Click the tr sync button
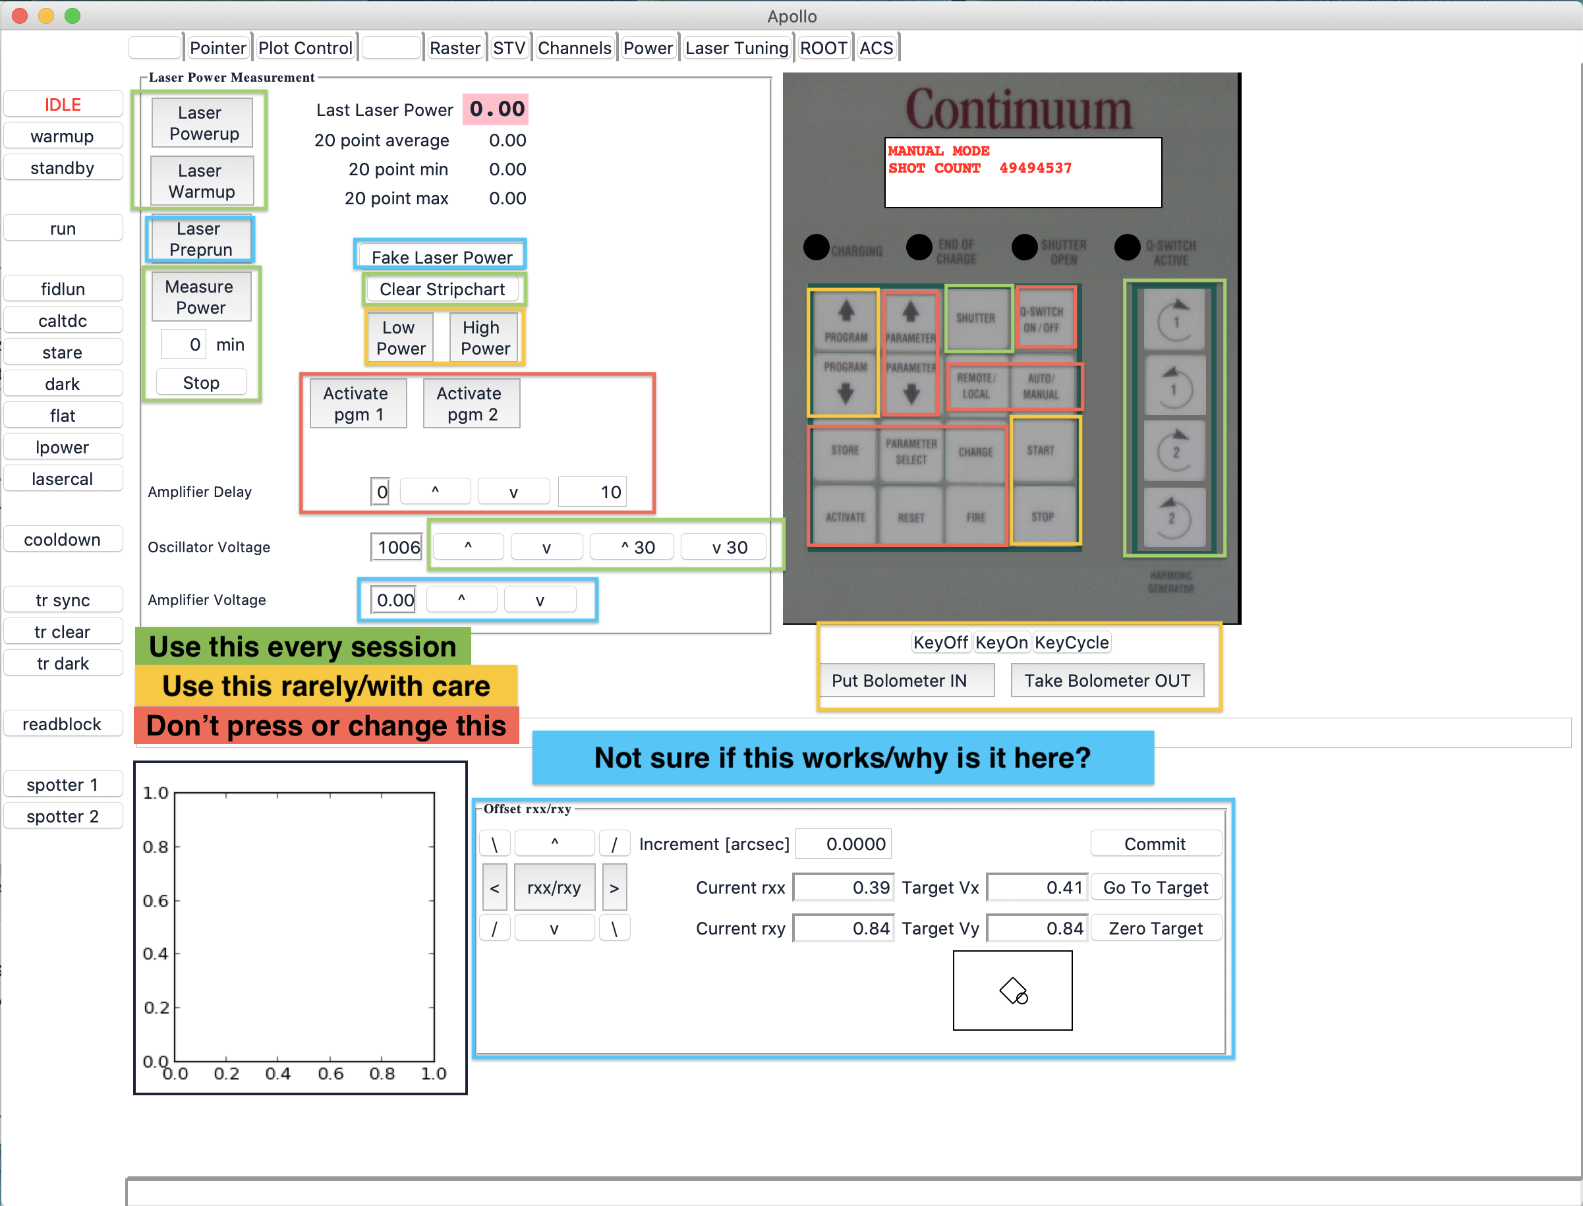The image size is (1583, 1206). [x=63, y=600]
